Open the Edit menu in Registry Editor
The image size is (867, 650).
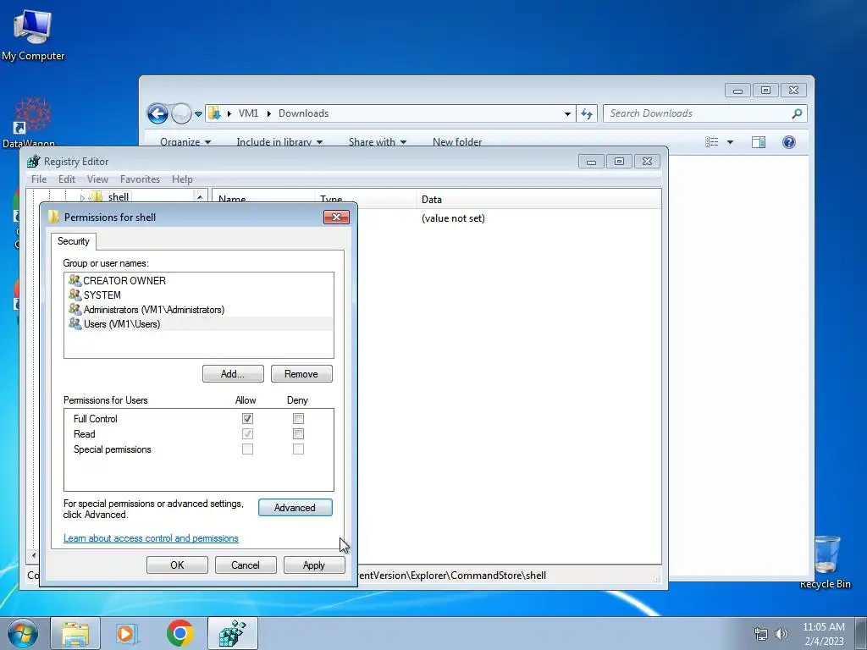[x=66, y=179]
